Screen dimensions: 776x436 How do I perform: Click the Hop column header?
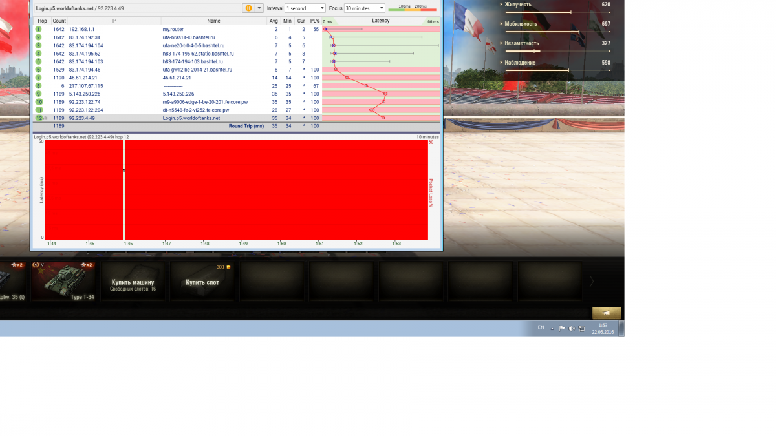point(42,21)
